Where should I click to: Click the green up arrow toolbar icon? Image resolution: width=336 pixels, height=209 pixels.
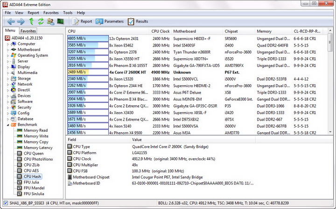click(x=32, y=21)
